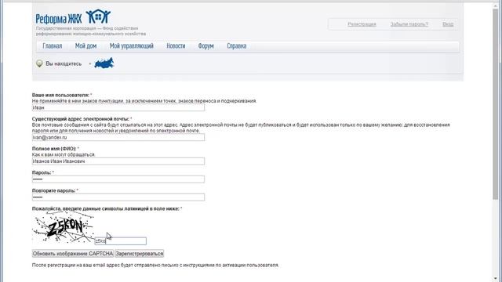Click the Вход link

point(448,24)
